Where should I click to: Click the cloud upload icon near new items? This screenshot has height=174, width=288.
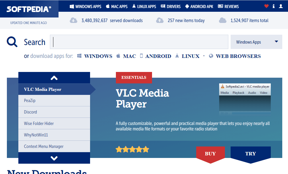point(160,20)
